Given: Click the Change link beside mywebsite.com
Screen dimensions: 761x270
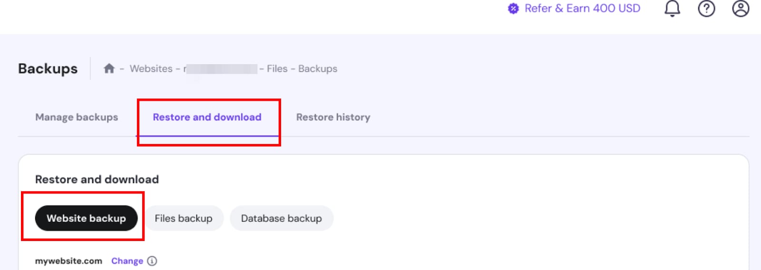Looking at the screenshot, I should tap(127, 261).
